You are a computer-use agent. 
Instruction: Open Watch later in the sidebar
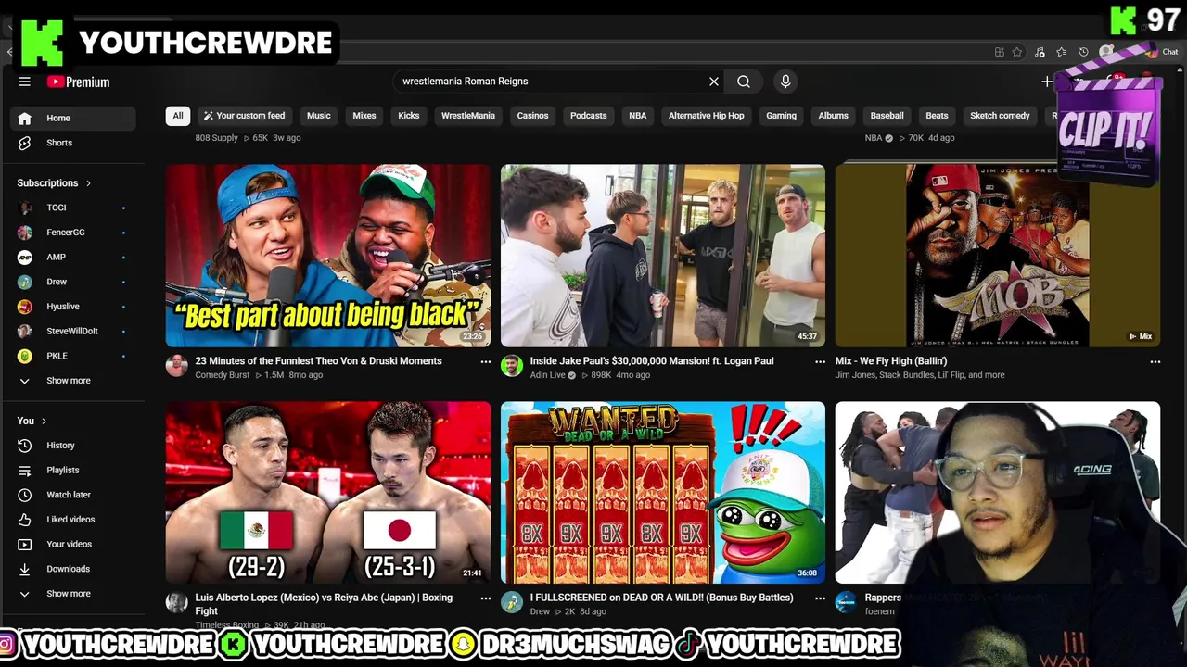(73, 495)
